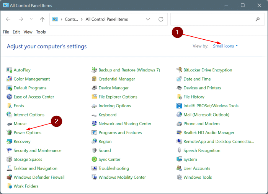Viewport: 268px width, 194px height.
Task: Click the Internet Options globe icon
Action: 9,115
